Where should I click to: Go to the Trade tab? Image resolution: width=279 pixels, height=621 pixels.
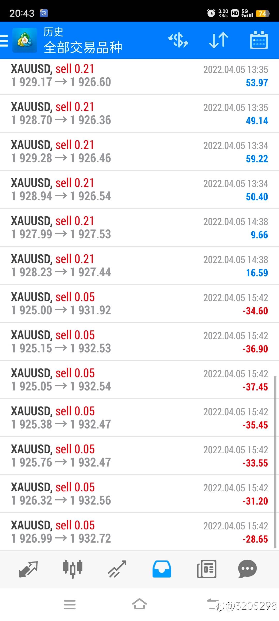pos(117,569)
